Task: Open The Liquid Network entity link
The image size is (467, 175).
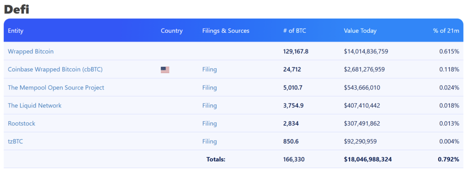Action: click(35, 105)
